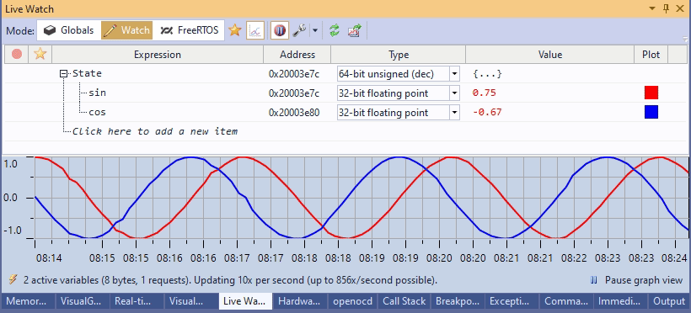This screenshot has height=313, width=691.
Task: Switch to the Call Stack tab
Action: coord(404,301)
